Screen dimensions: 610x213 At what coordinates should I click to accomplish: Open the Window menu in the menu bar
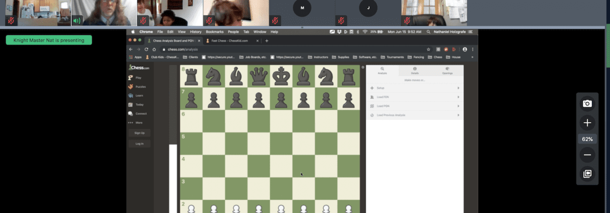260,32
